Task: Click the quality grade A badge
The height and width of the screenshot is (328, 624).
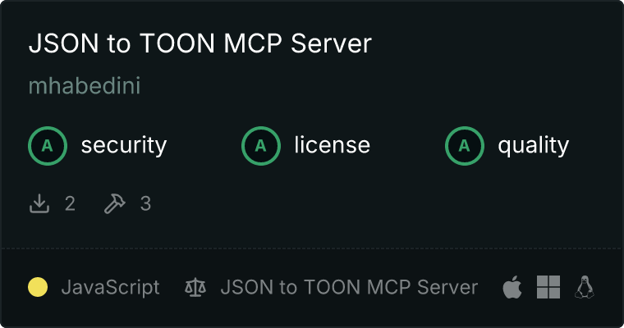Action: (465, 146)
